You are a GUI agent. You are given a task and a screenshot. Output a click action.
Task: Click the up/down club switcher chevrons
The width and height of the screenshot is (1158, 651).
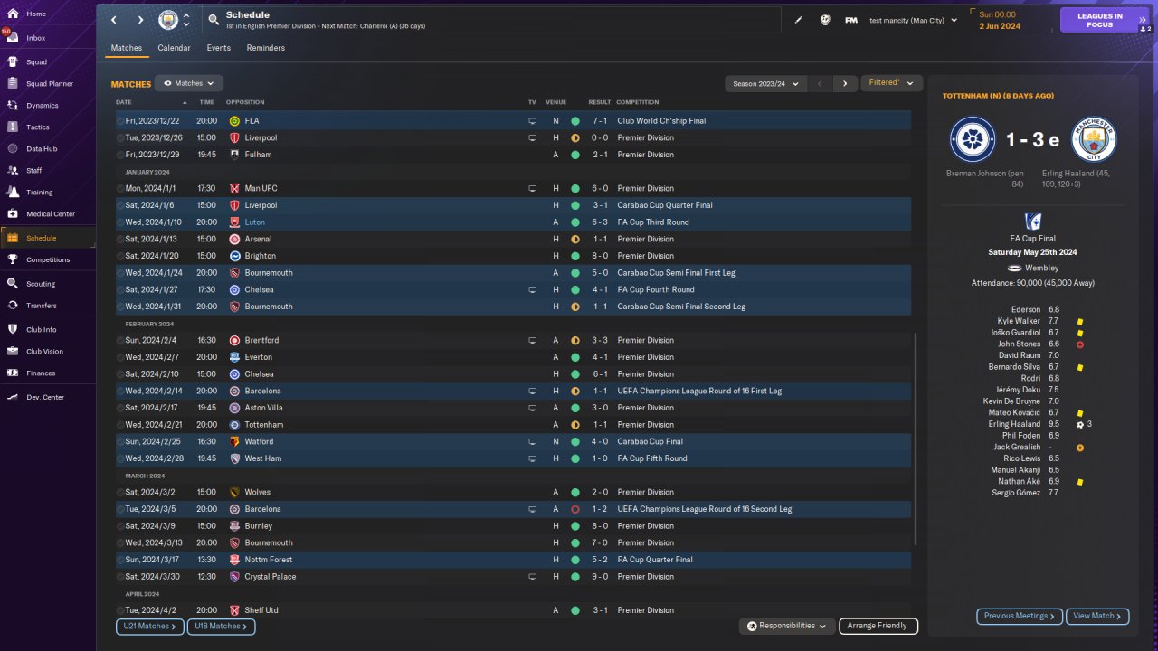[x=186, y=20]
